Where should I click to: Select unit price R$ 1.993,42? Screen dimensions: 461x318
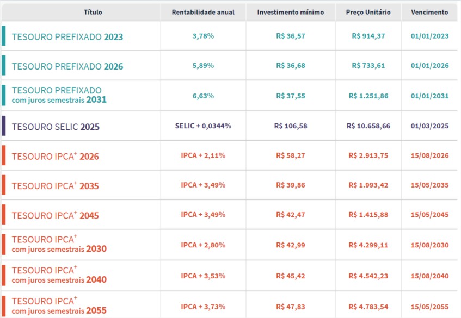[368, 185]
